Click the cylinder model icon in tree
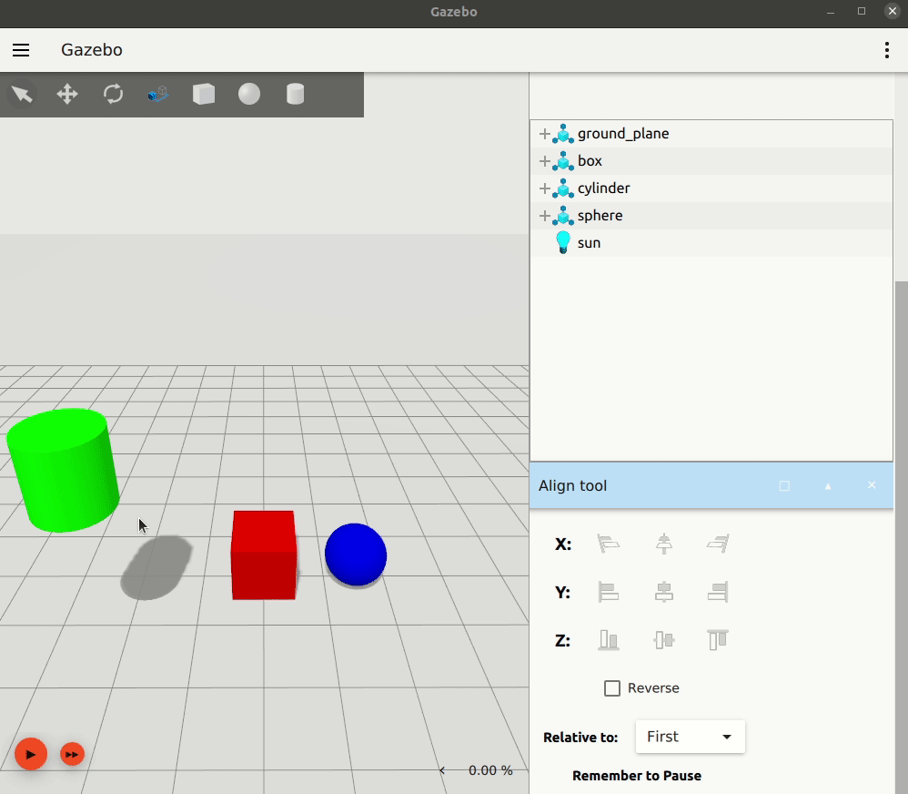 pyautogui.click(x=563, y=188)
